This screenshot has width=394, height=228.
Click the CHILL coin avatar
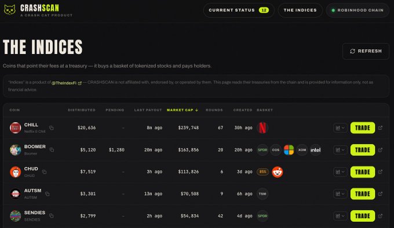[x=15, y=128]
